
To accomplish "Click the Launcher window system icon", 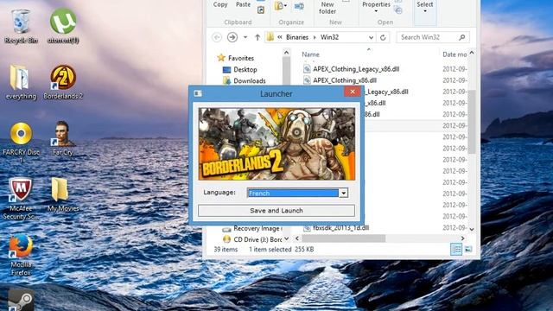I will (198, 93).
